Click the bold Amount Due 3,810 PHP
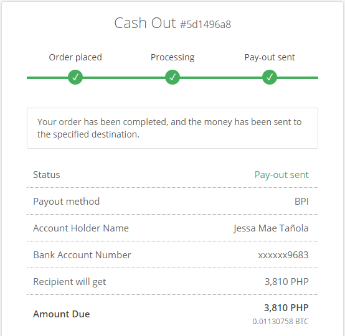The height and width of the screenshot is (336, 345). 286,308
